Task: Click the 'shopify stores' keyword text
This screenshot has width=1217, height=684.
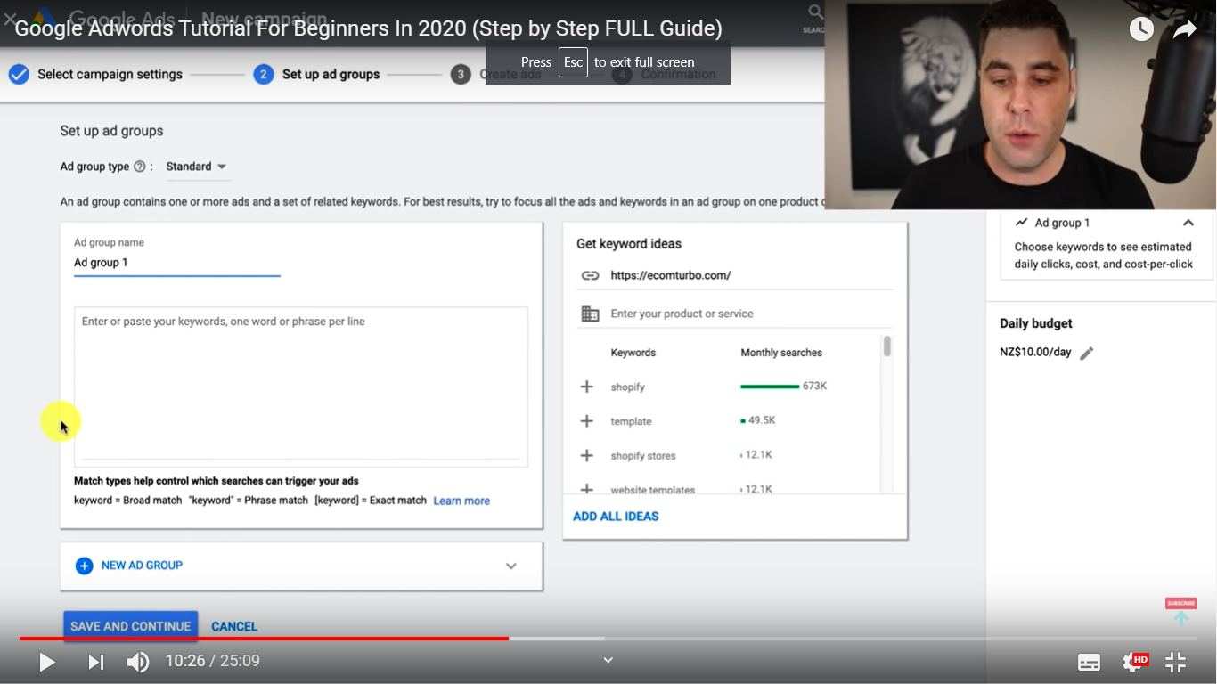Action: (643, 456)
